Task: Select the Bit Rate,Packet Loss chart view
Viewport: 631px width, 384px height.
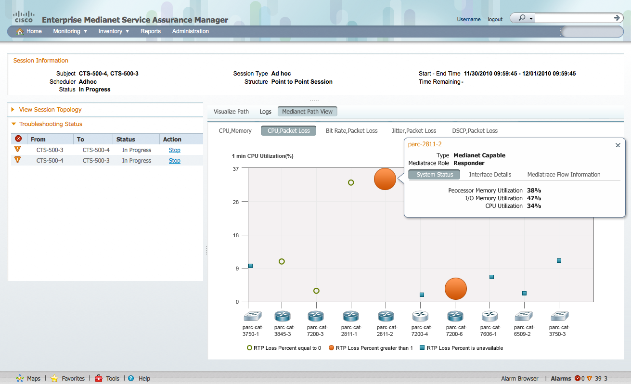Action: 352,131
